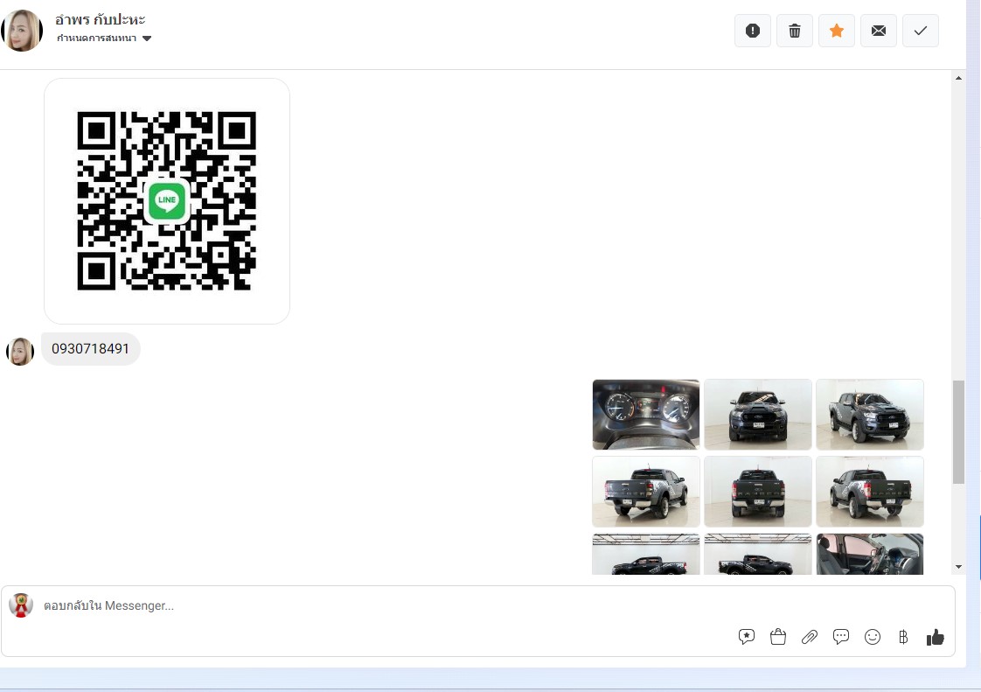This screenshot has height=692, width=981.
Task: Open the emoji smiley picker
Action: click(872, 637)
